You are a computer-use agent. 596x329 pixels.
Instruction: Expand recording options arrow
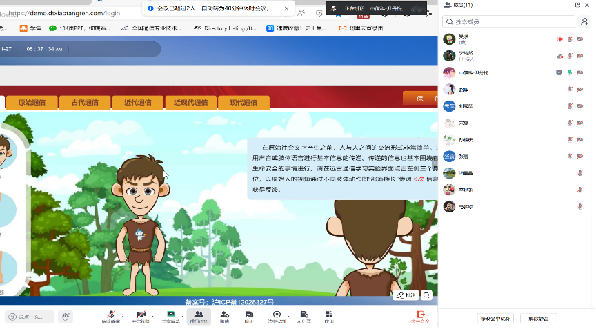tap(288, 316)
